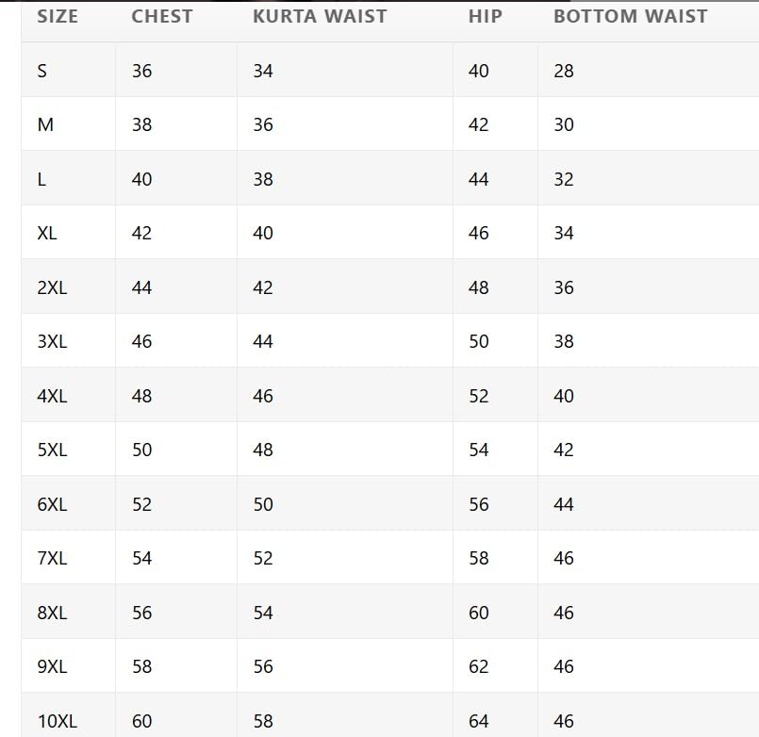759x737 pixels.
Task: Click the BOTTOM WAIST column header
Action: (631, 16)
